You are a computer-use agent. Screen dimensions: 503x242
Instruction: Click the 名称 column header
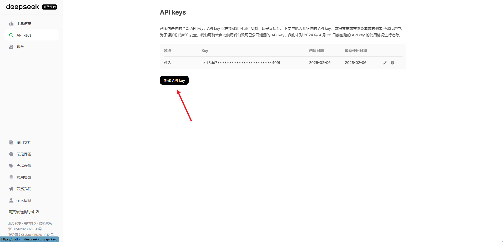(x=167, y=51)
